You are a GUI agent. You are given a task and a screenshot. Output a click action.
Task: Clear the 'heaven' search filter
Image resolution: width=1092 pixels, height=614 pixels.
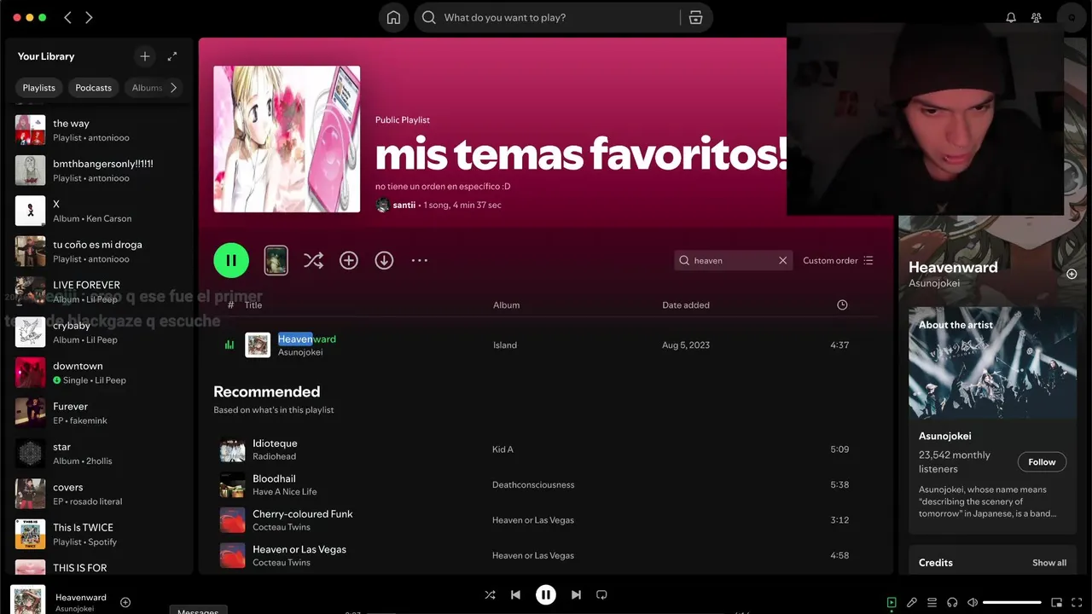[782, 261]
